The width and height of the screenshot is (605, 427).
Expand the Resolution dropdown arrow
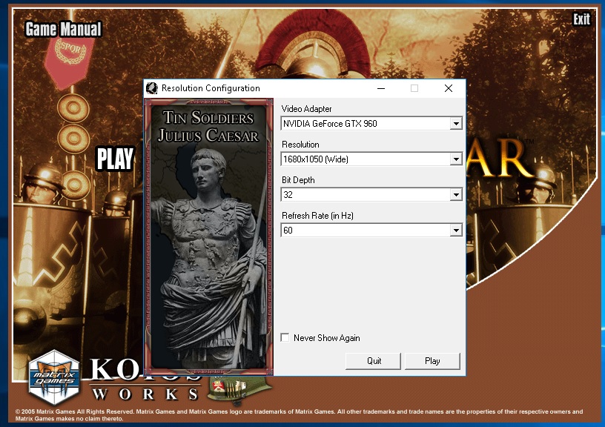(456, 159)
